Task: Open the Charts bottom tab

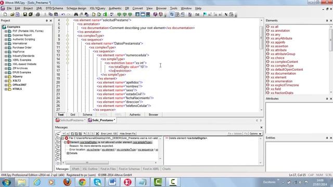Action: point(166,169)
